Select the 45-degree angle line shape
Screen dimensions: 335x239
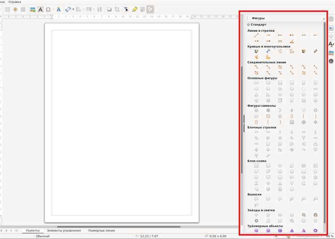coord(292,41)
